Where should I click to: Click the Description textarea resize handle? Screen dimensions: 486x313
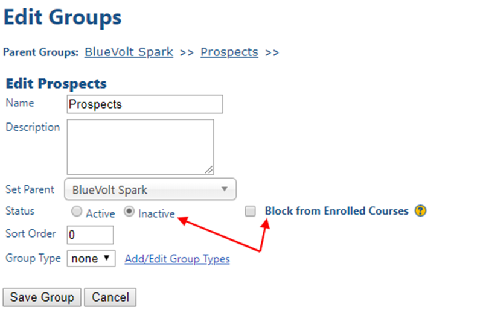(x=209, y=169)
